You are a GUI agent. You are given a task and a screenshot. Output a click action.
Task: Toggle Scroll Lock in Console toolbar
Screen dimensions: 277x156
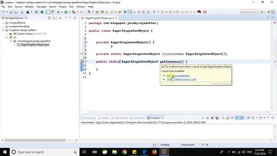tap(228, 118)
